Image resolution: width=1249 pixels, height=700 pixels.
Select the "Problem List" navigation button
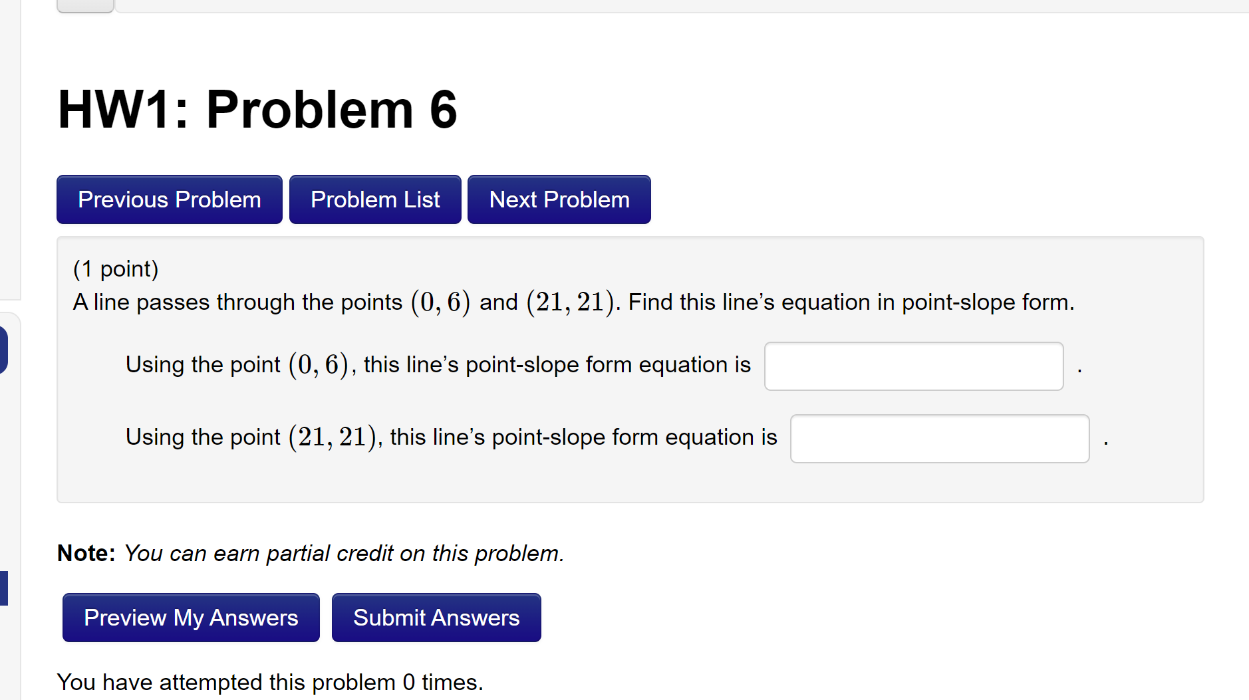[374, 199]
